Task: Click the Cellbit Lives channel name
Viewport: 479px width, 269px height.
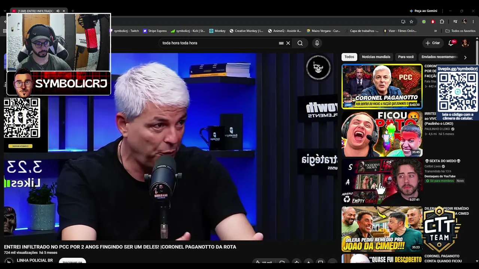Action: 433,166
